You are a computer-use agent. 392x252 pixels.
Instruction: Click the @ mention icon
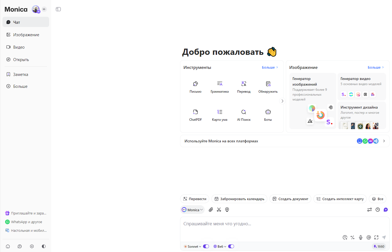point(369,237)
